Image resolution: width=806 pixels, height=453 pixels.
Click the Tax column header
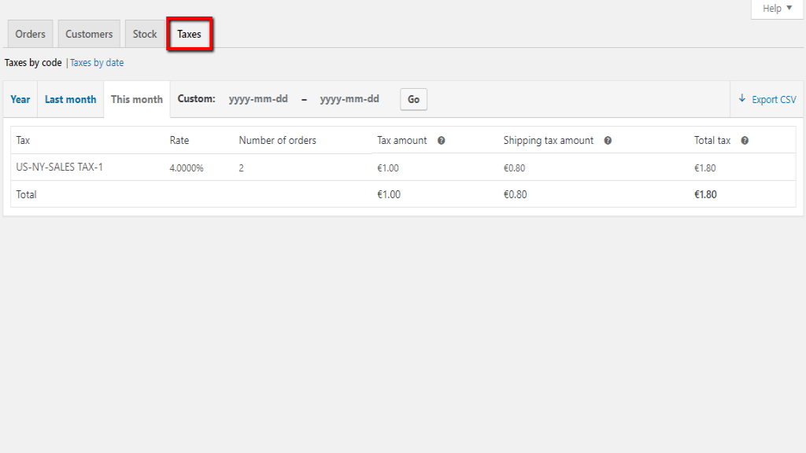(23, 140)
